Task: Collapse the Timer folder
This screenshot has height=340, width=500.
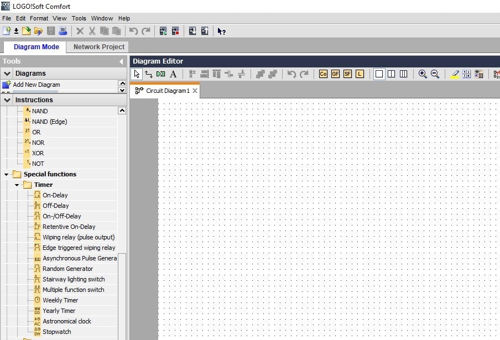Action: coord(17,185)
